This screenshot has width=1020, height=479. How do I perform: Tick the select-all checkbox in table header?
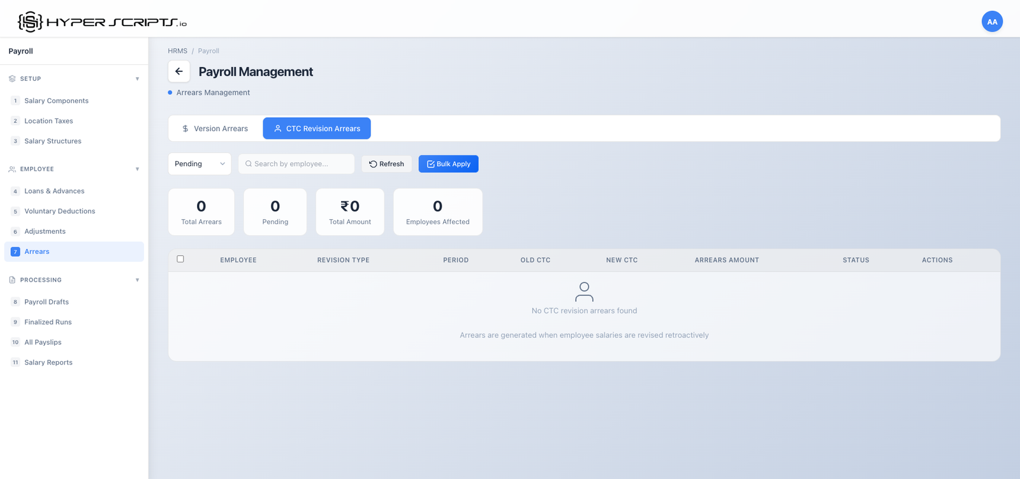point(180,259)
